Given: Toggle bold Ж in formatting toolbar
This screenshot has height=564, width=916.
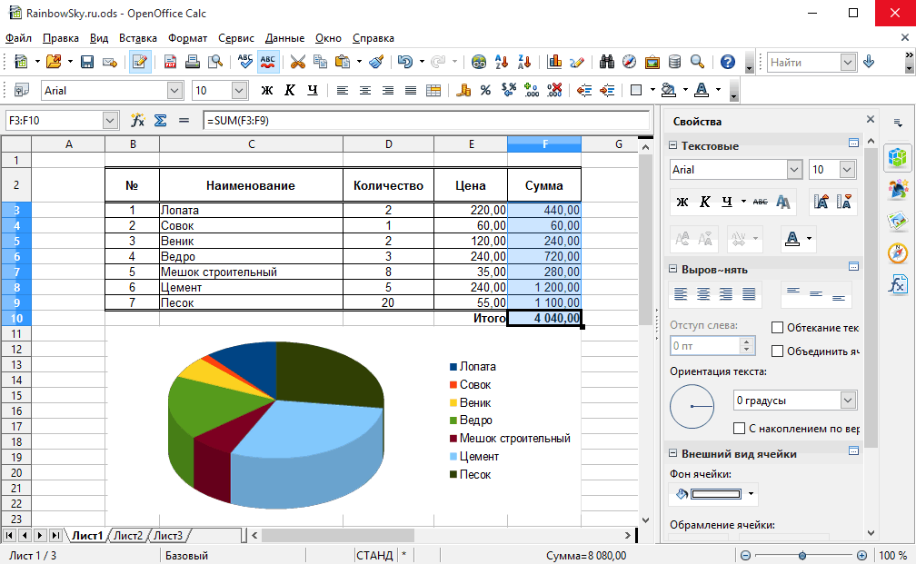Looking at the screenshot, I should pos(267,91).
